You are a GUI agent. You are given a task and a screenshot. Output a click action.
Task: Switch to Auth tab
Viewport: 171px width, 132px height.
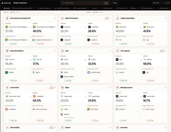tap(96, 8)
